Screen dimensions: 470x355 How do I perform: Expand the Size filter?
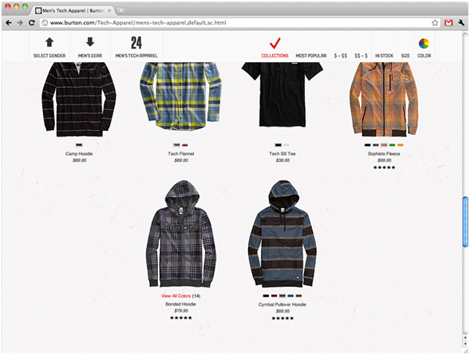[x=405, y=56]
